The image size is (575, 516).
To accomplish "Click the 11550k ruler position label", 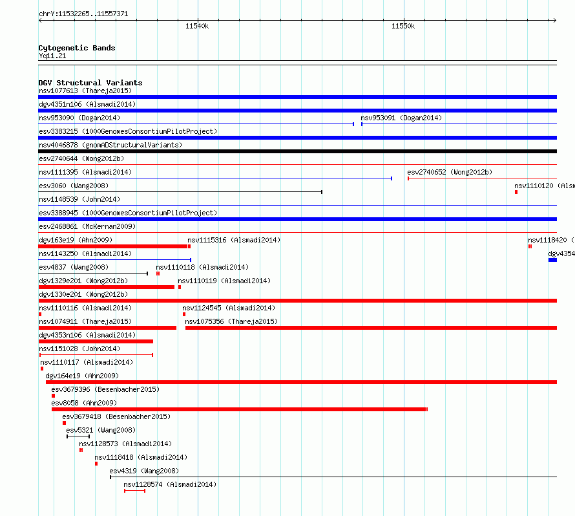I will coord(403,26).
